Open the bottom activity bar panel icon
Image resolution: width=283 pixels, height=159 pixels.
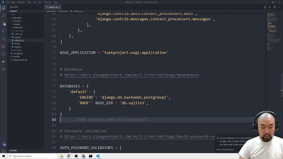click(4, 69)
